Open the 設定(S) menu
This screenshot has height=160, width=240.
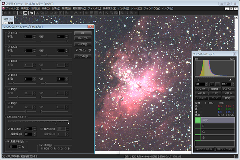(36, 8)
